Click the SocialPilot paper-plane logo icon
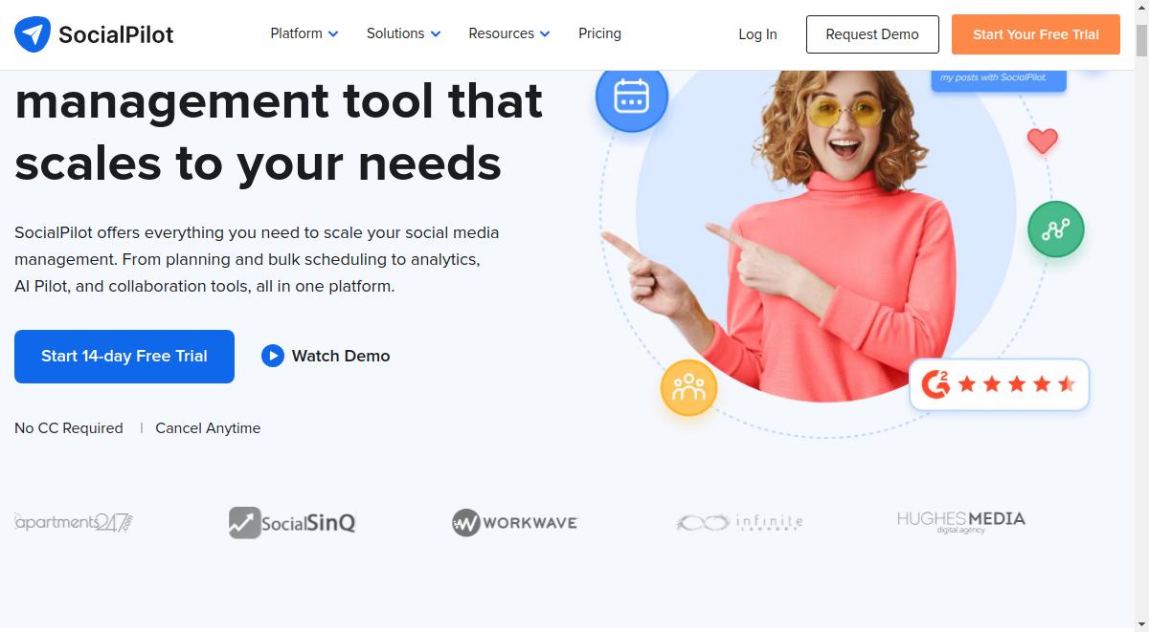The width and height of the screenshot is (1149, 632). pyautogui.click(x=33, y=34)
